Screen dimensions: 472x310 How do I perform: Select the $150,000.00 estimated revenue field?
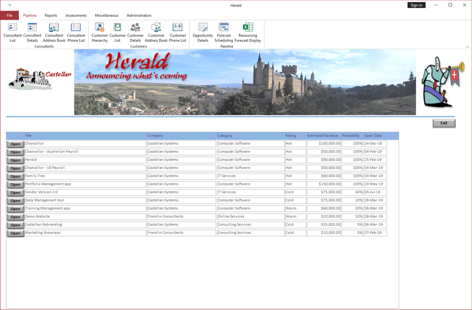tap(324, 184)
